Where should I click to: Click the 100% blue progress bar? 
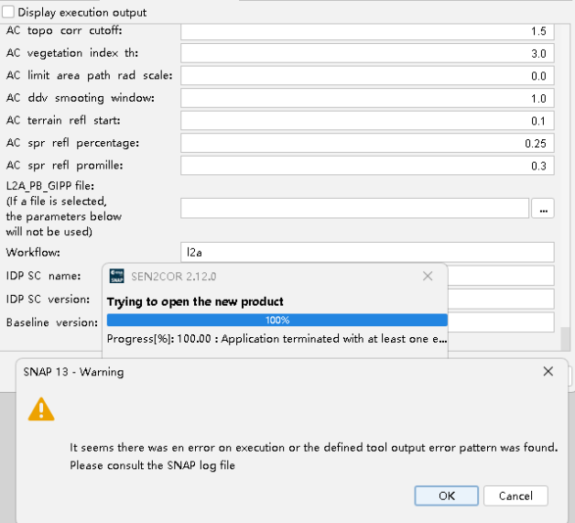tap(277, 320)
